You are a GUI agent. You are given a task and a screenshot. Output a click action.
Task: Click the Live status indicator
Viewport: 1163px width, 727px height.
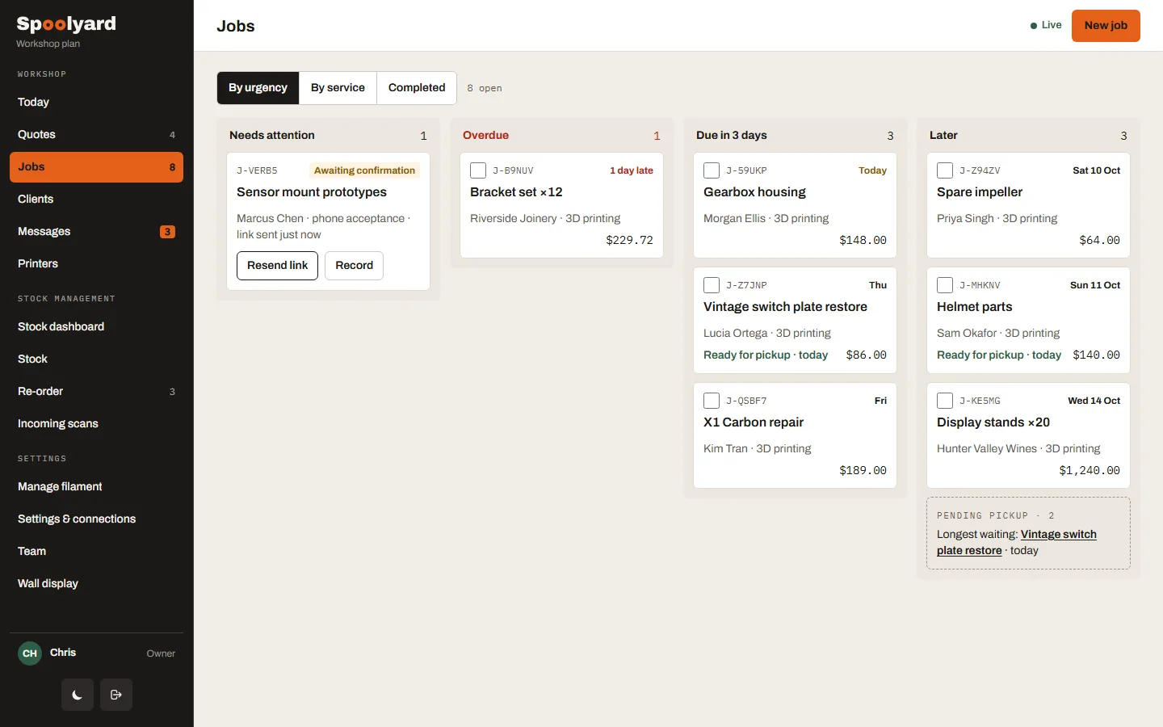[x=1046, y=25]
